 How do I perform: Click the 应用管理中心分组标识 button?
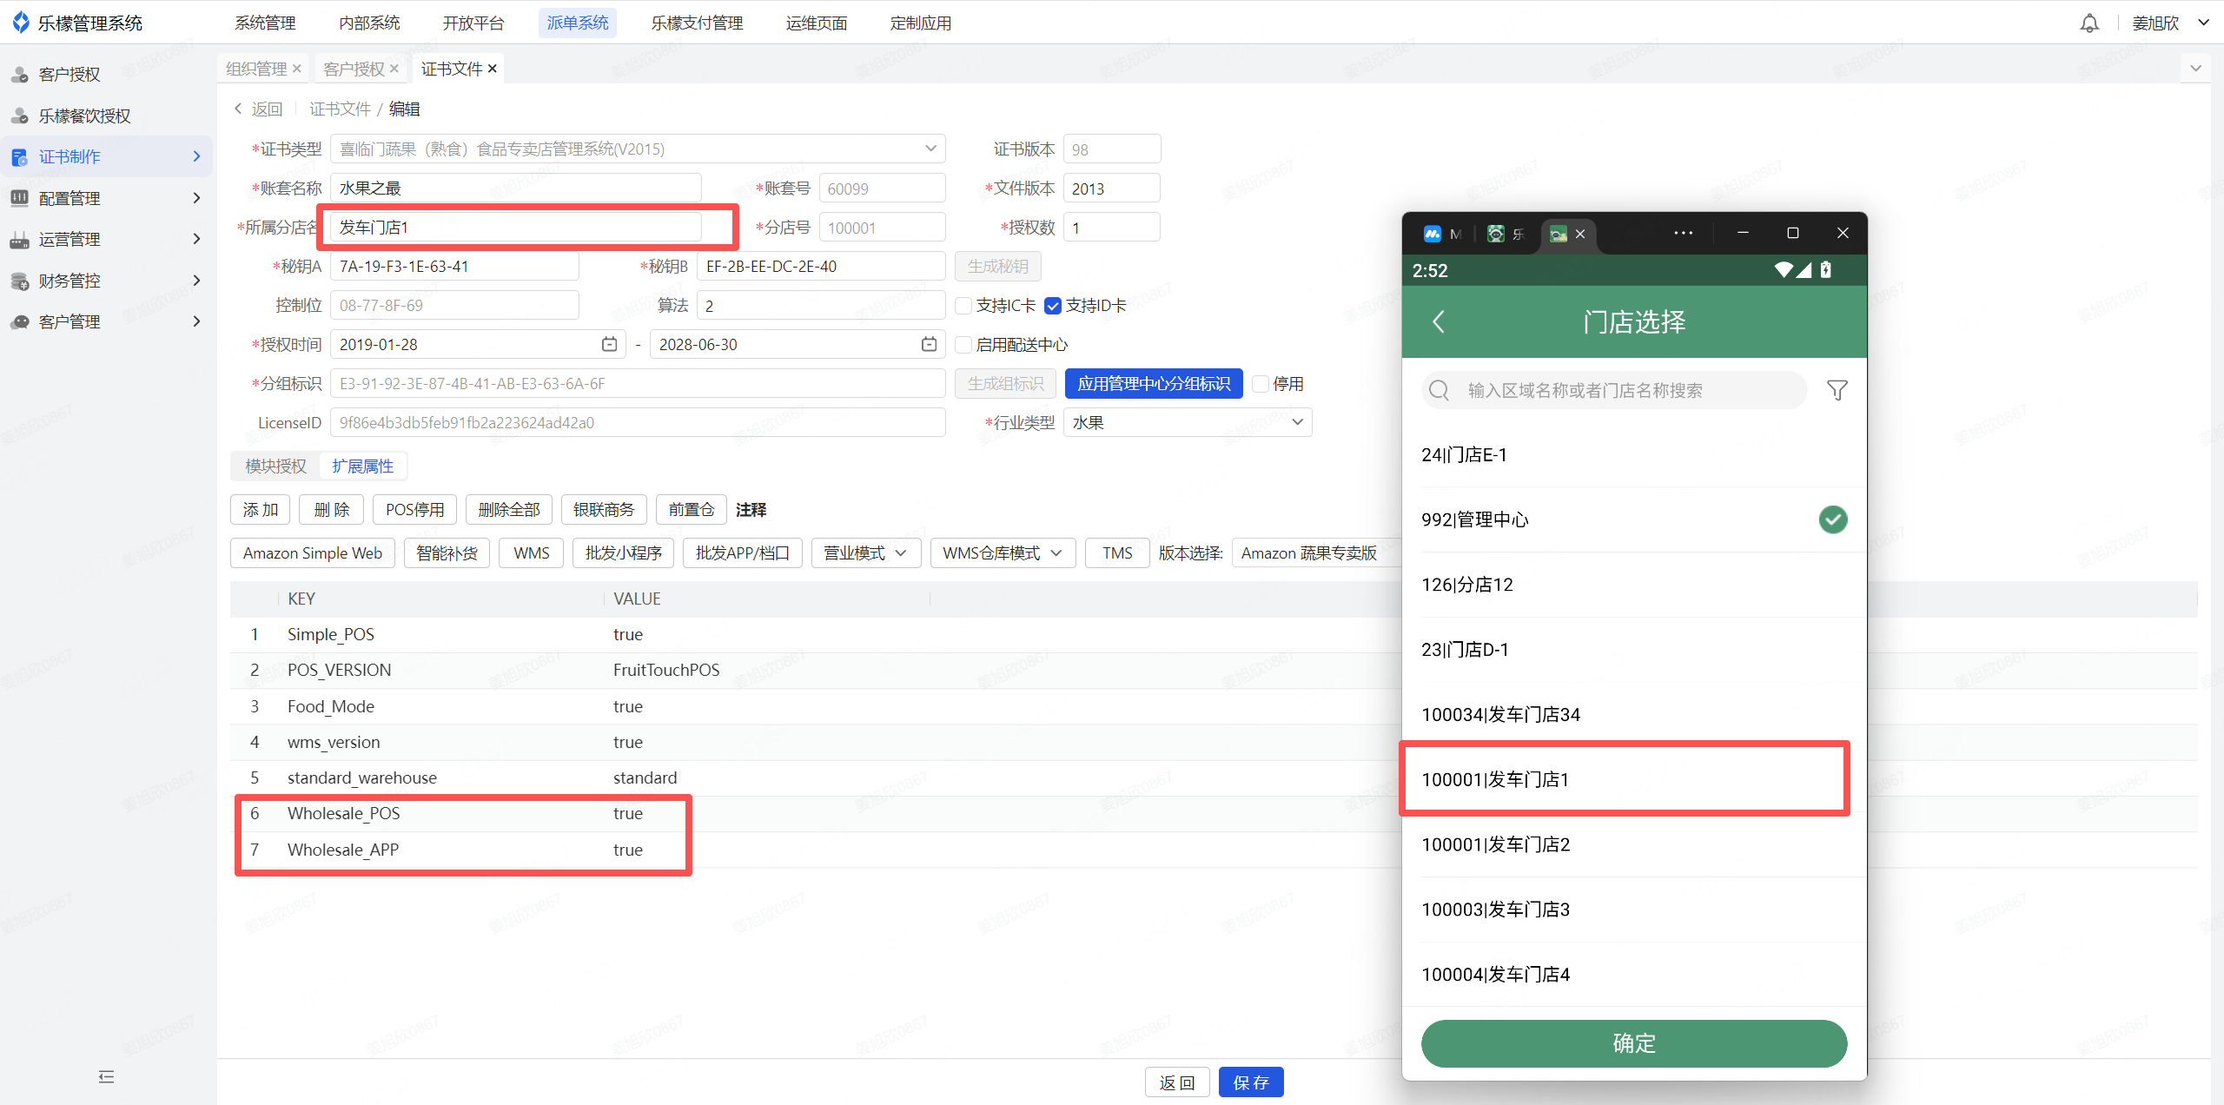1154,384
